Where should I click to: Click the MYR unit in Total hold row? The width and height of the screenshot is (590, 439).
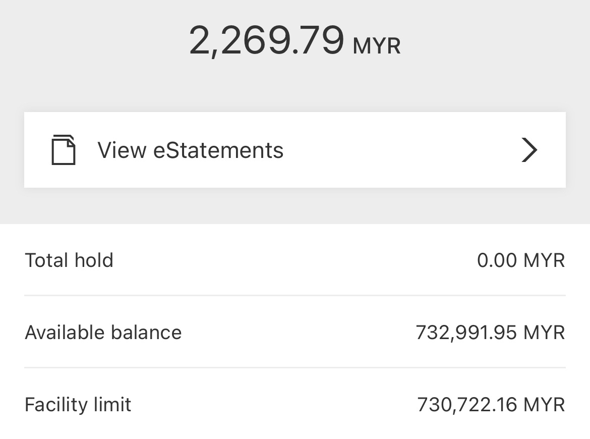click(x=544, y=260)
